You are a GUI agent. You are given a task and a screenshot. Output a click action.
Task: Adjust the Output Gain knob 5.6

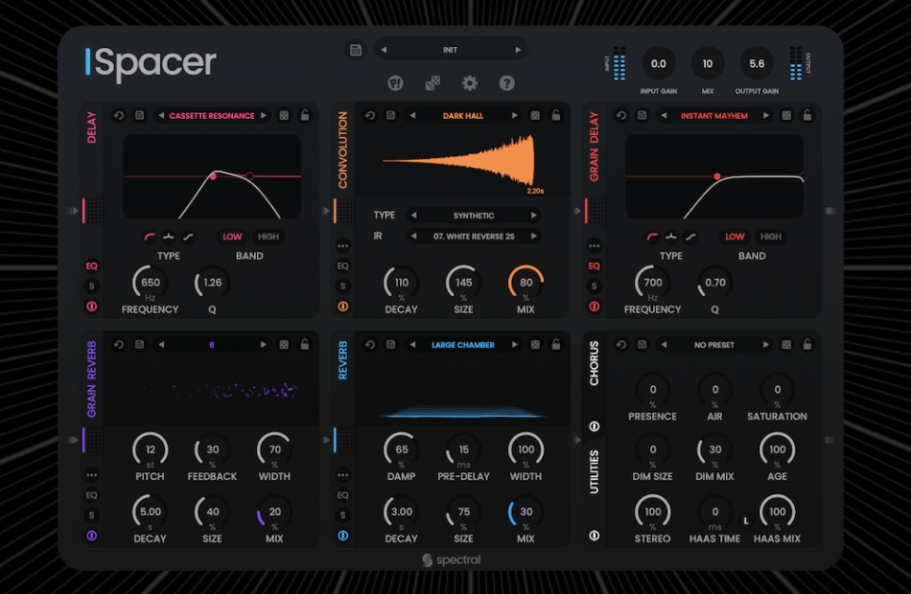[x=757, y=63]
